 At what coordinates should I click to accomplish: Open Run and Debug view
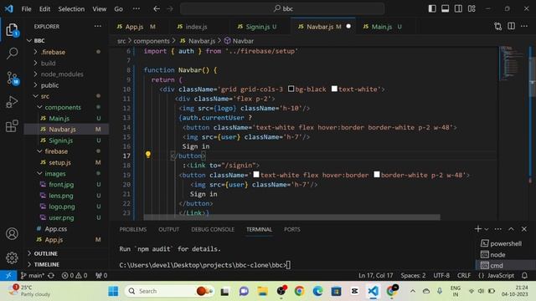(x=12, y=102)
